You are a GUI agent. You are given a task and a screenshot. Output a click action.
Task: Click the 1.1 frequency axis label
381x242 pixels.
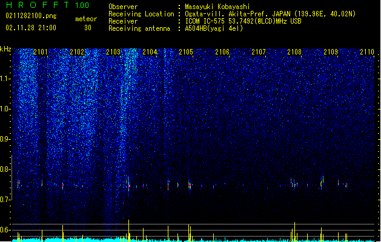click(5, 79)
